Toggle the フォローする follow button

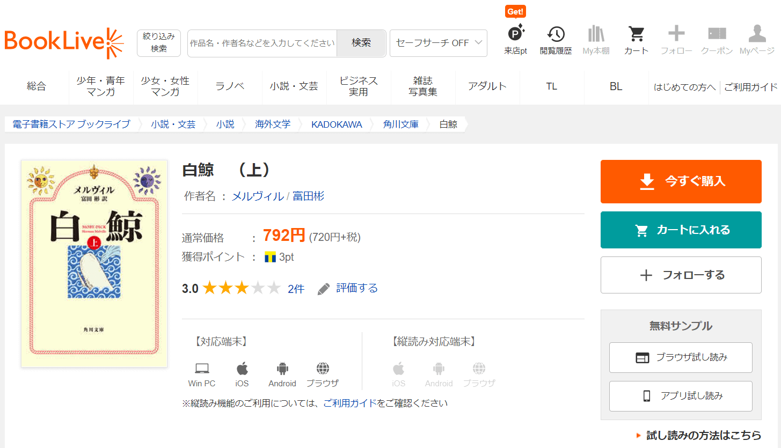(x=681, y=275)
